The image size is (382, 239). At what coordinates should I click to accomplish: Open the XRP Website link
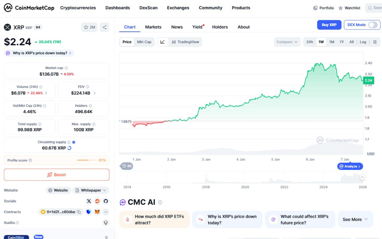click(58, 190)
